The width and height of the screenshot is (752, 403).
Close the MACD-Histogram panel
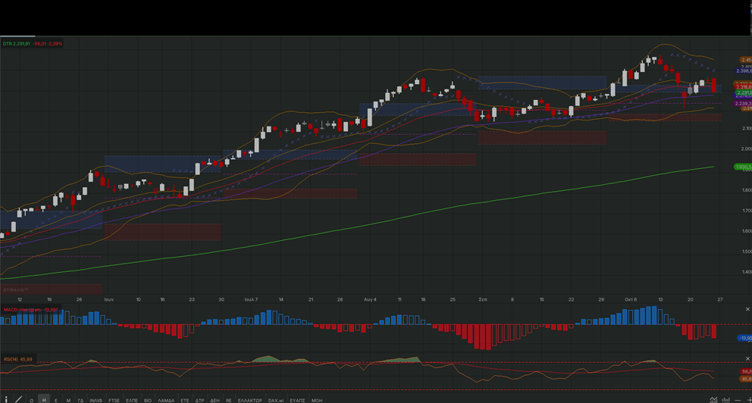click(x=747, y=310)
